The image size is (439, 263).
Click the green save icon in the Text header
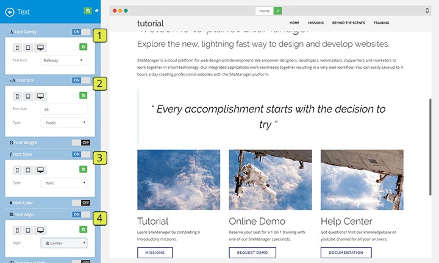pos(88,11)
